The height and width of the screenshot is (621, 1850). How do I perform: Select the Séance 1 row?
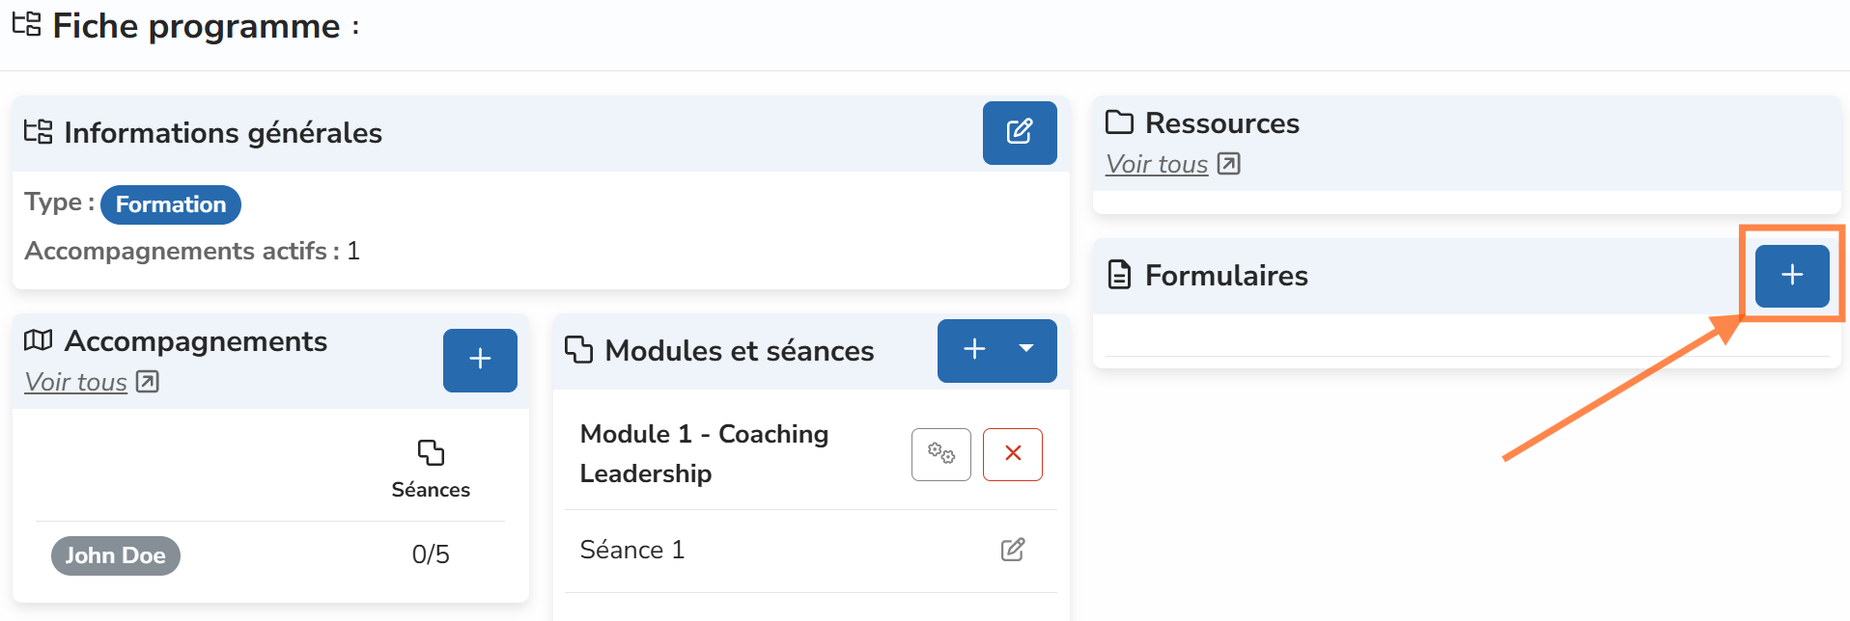632,550
